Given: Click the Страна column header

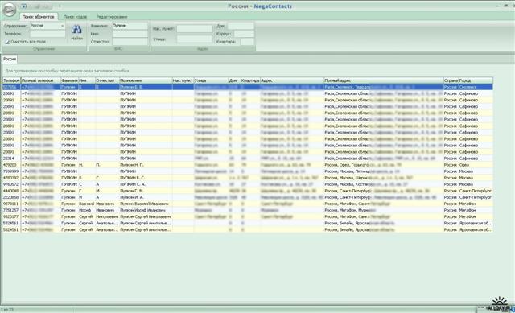Looking at the screenshot, I should 451,80.
